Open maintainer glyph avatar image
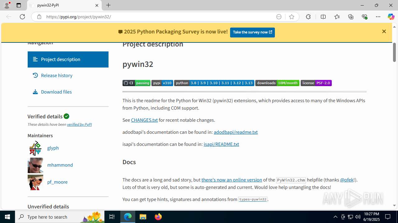 [35, 148]
